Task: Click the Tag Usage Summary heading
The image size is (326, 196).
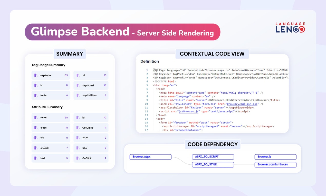Action: pos(48,65)
